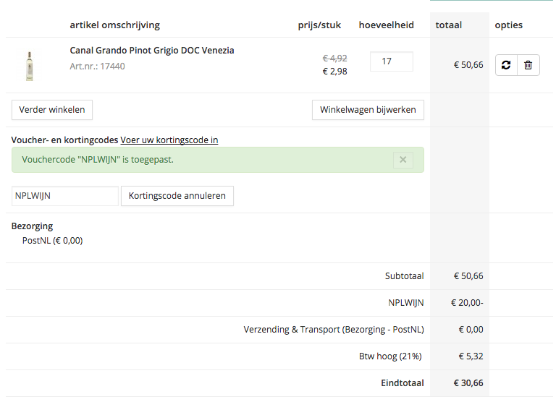Image resolution: width=556 pixels, height=402 pixels.
Task: Select the PostNL (€ 0,00) delivery option
Action: tap(53, 241)
